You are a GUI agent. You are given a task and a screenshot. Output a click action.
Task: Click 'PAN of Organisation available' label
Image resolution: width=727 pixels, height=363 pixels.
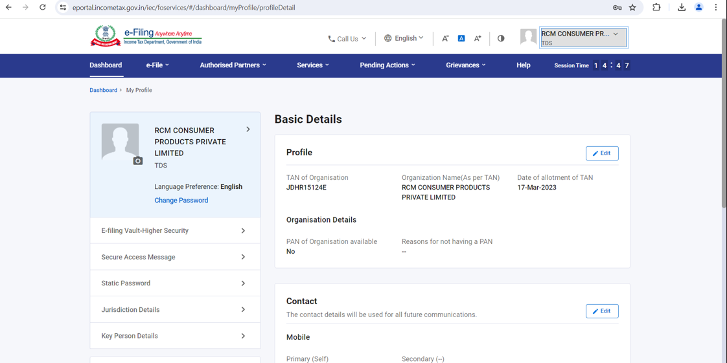(x=332, y=242)
